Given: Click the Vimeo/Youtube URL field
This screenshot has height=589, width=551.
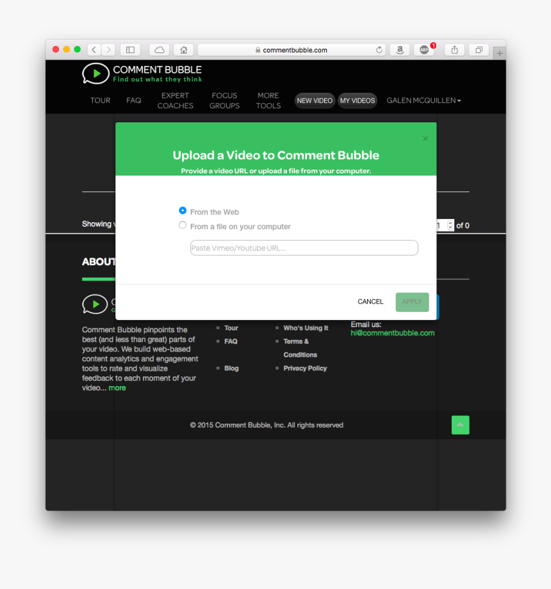Looking at the screenshot, I should coord(304,248).
